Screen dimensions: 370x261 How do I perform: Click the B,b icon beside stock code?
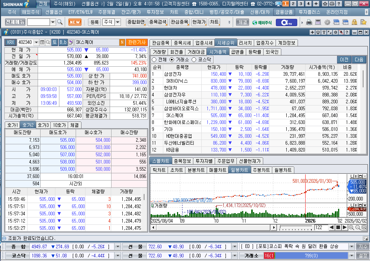click(63, 42)
